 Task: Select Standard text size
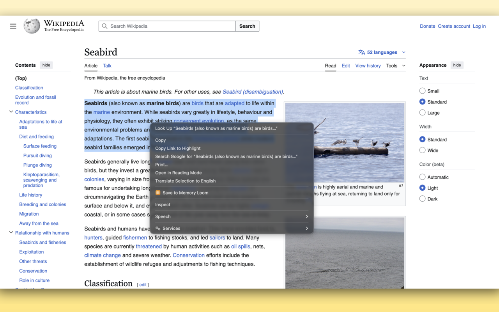(x=422, y=102)
